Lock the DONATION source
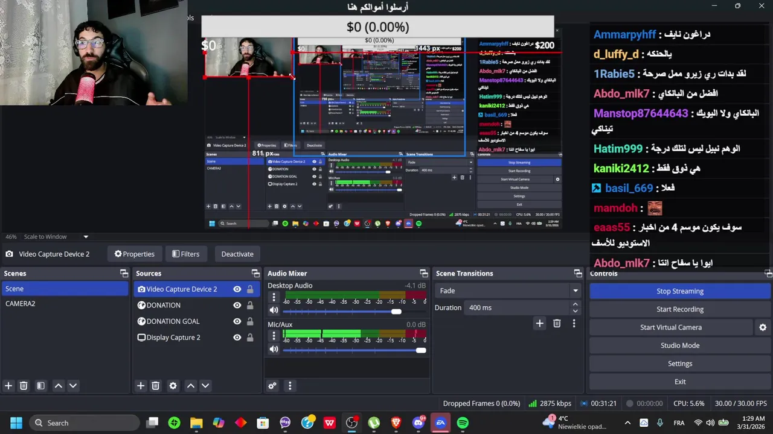Screen dimensions: 773x434 [x=250, y=306]
